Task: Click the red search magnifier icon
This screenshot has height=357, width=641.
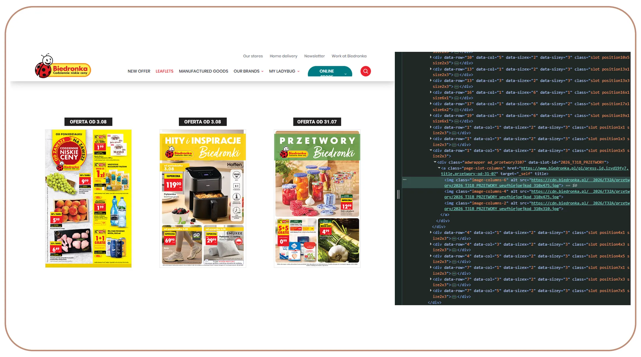Action: pos(365,71)
